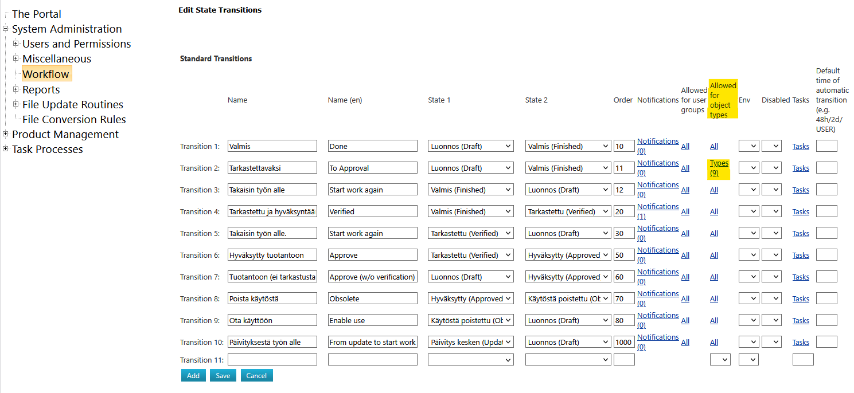Click the Cancel button

click(256, 375)
